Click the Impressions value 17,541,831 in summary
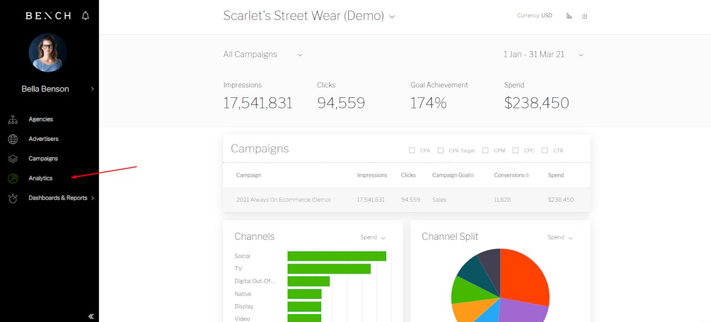This screenshot has height=322, width=711. coord(258,103)
